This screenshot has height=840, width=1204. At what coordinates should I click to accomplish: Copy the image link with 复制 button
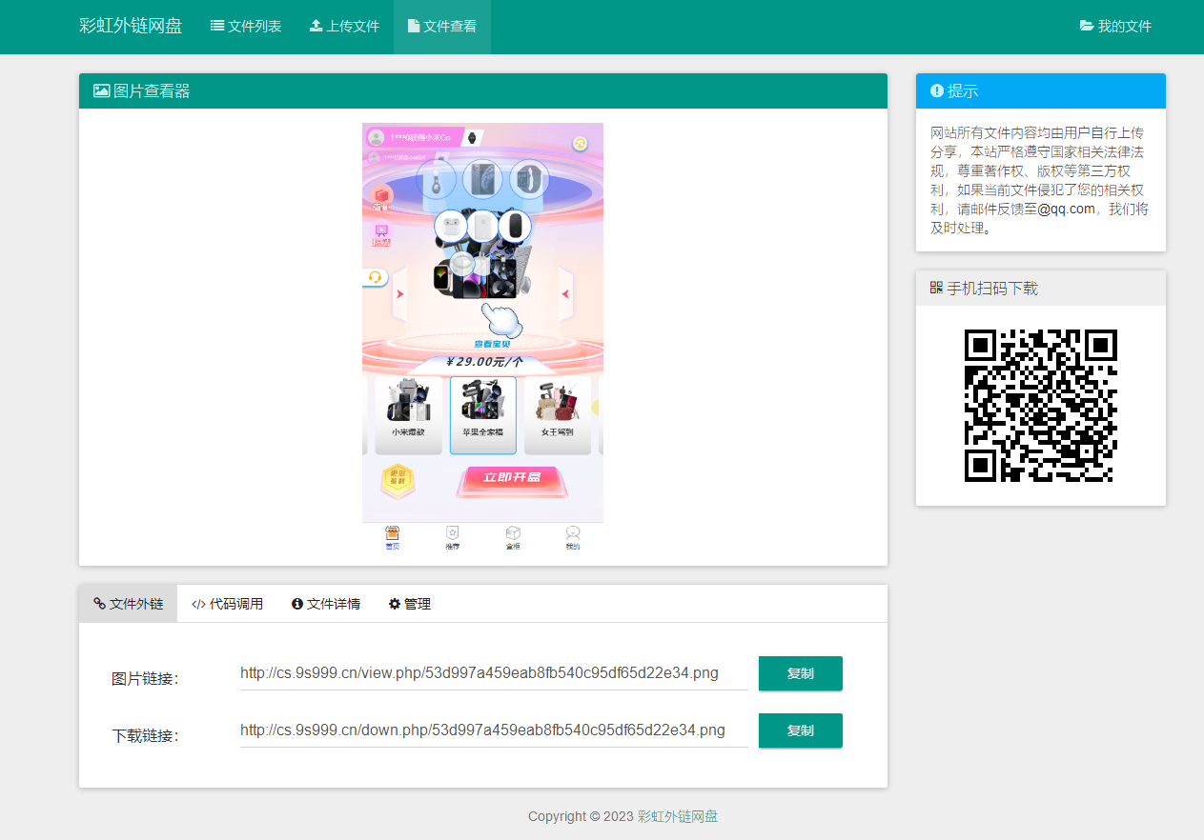[x=800, y=673]
